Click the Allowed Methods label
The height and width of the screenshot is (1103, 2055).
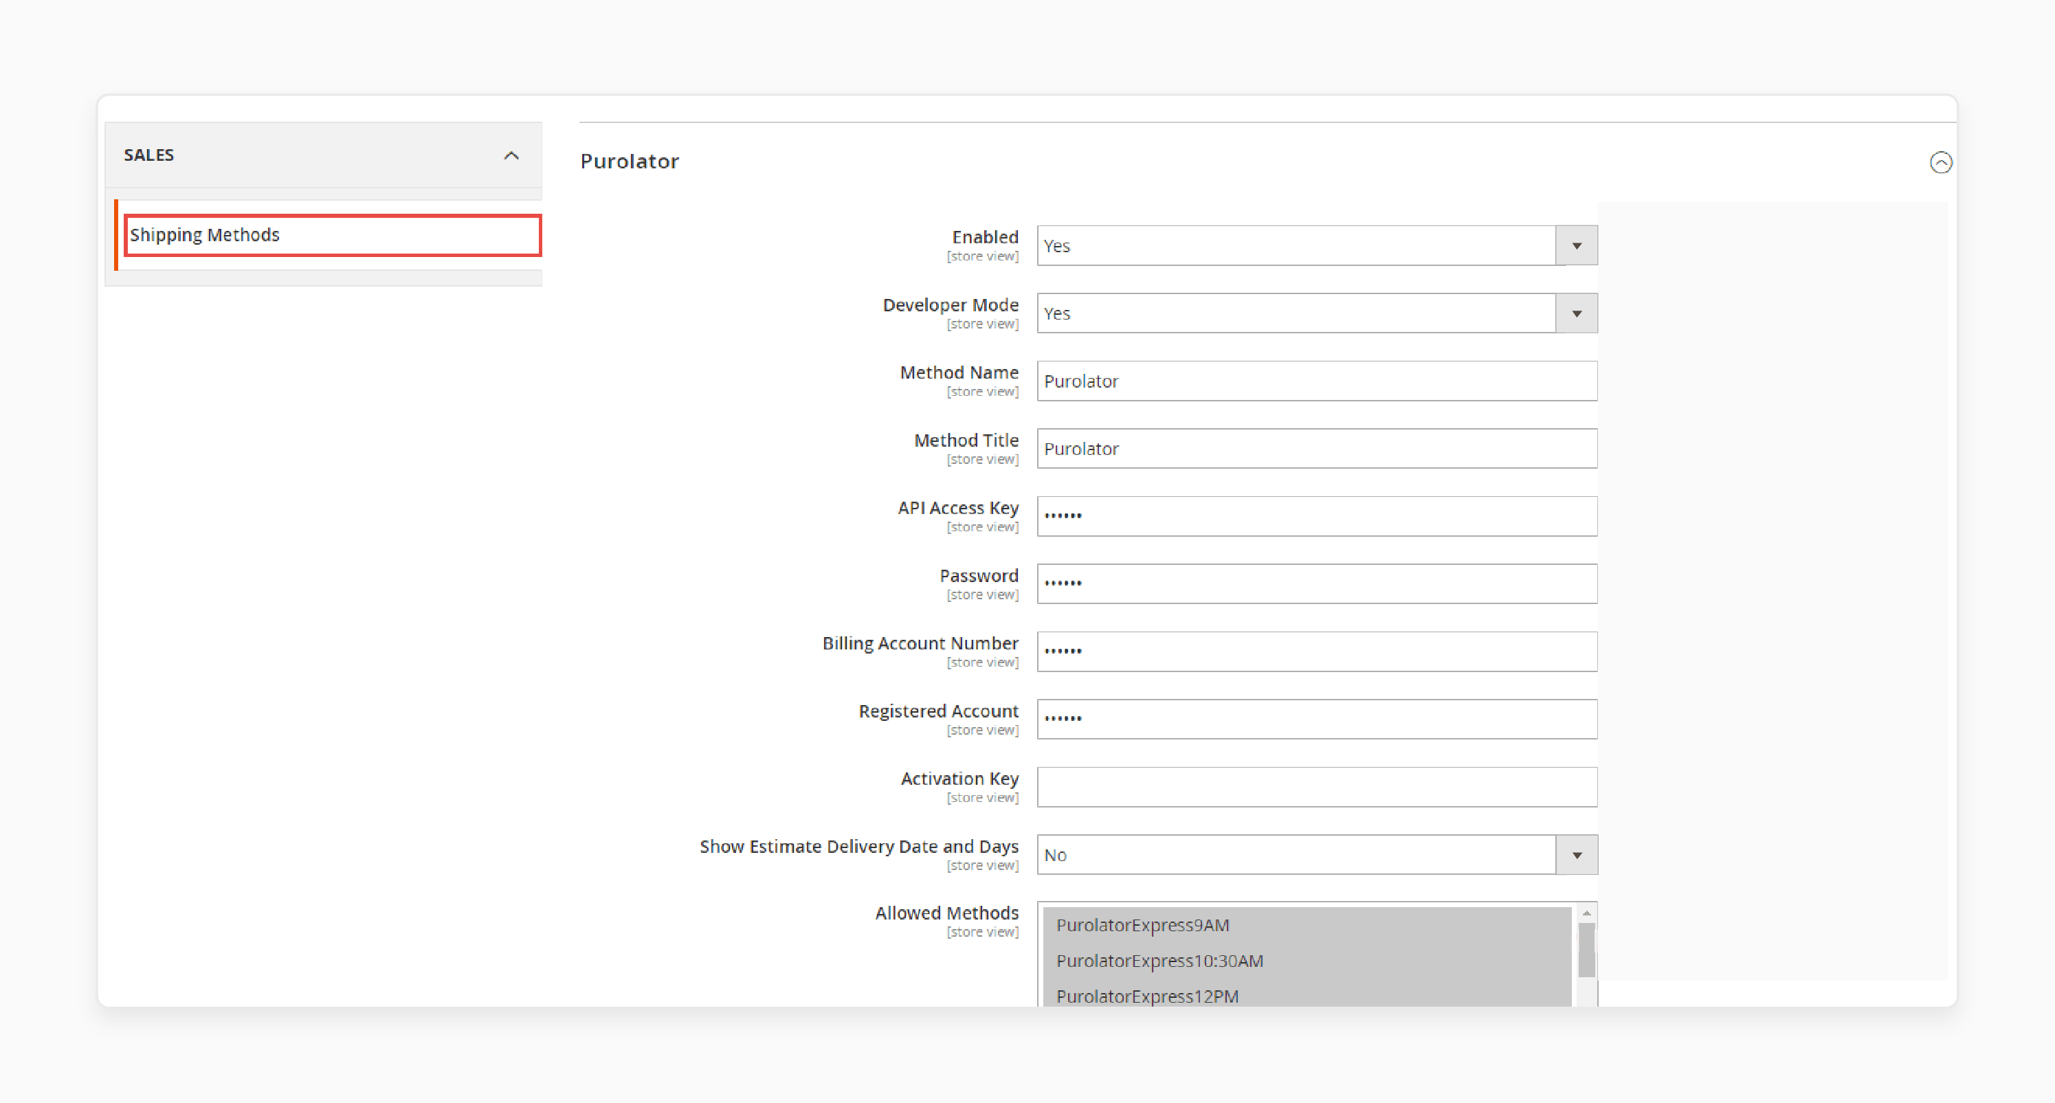point(946,913)
